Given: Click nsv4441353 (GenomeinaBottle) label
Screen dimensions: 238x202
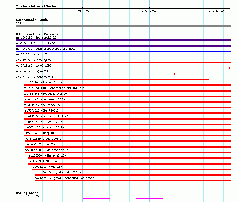Looking at the screenshot, I should [x=46, y=116].
